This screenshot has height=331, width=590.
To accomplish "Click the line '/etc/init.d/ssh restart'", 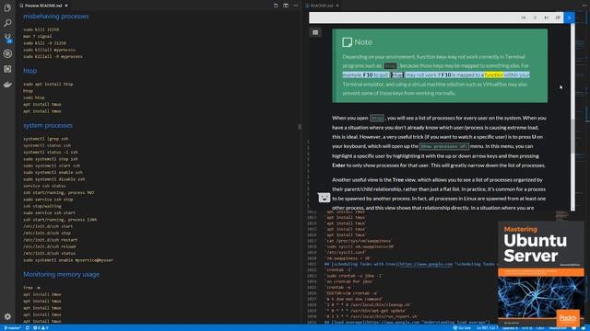I will (x=51, y=240).
